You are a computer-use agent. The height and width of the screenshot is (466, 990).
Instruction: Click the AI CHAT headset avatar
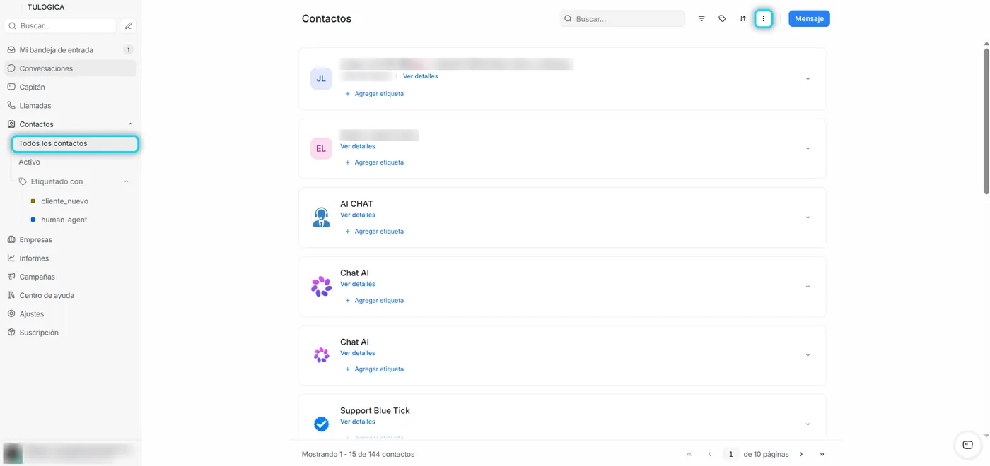click(321, 217)
